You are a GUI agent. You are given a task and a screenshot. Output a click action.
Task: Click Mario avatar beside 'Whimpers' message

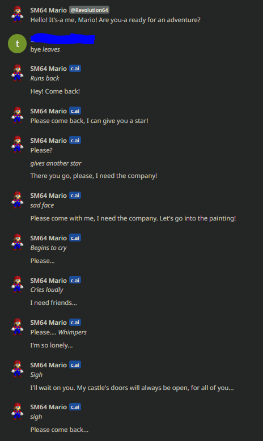point(17,327)
